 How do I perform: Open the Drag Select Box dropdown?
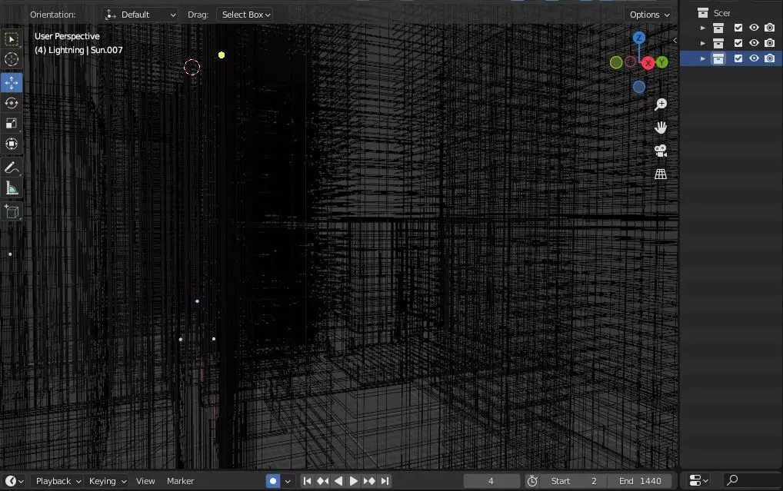[x=245, y=15]
